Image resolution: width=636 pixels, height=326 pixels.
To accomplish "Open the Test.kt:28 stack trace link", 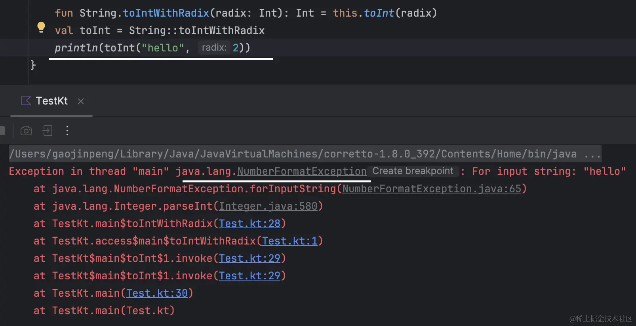I will [249, 224].
